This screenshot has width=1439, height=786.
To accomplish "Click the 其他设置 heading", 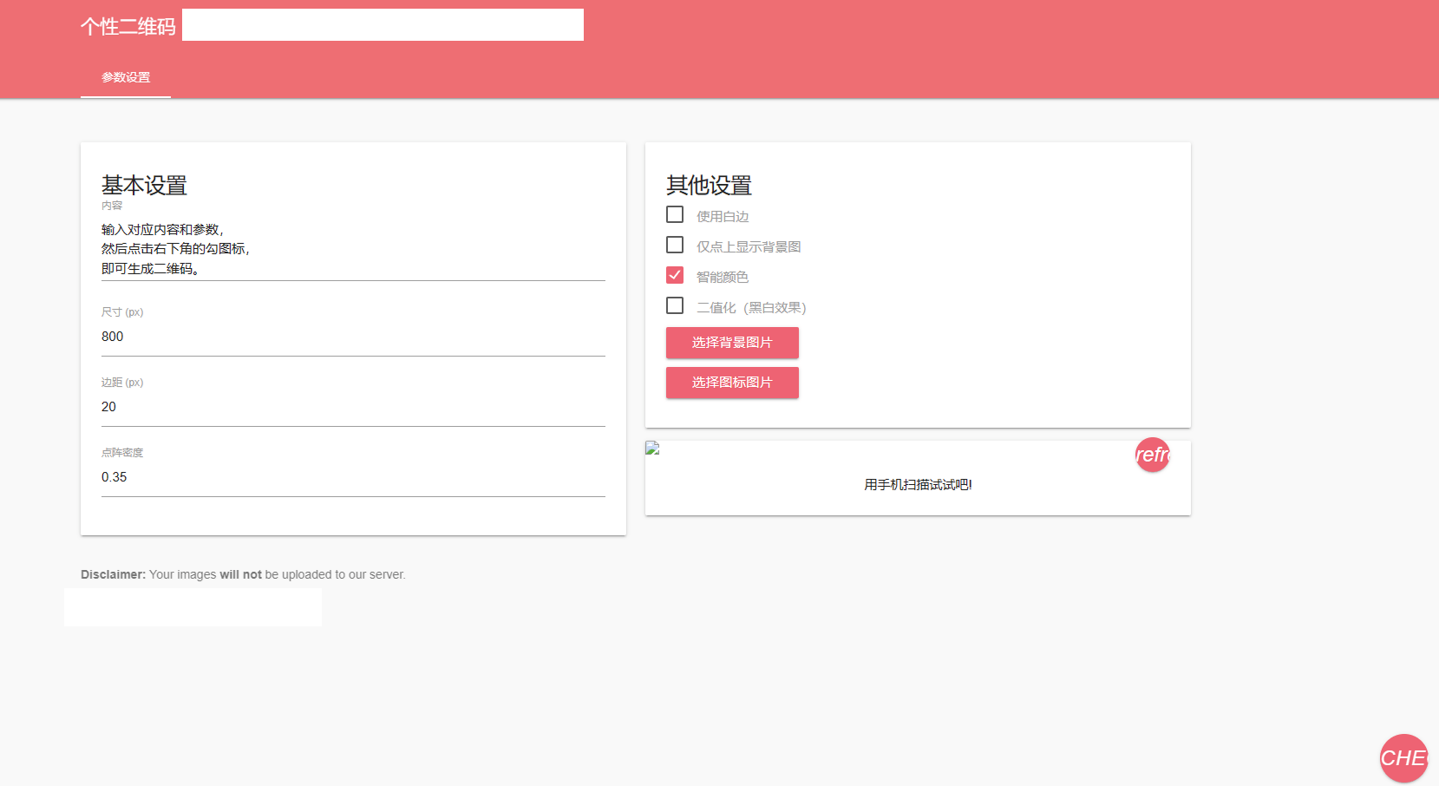I will pyautogui.click(x=709, y=186).
